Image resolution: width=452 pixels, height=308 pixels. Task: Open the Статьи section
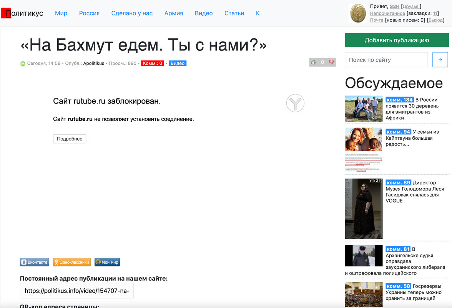[234, 13]
